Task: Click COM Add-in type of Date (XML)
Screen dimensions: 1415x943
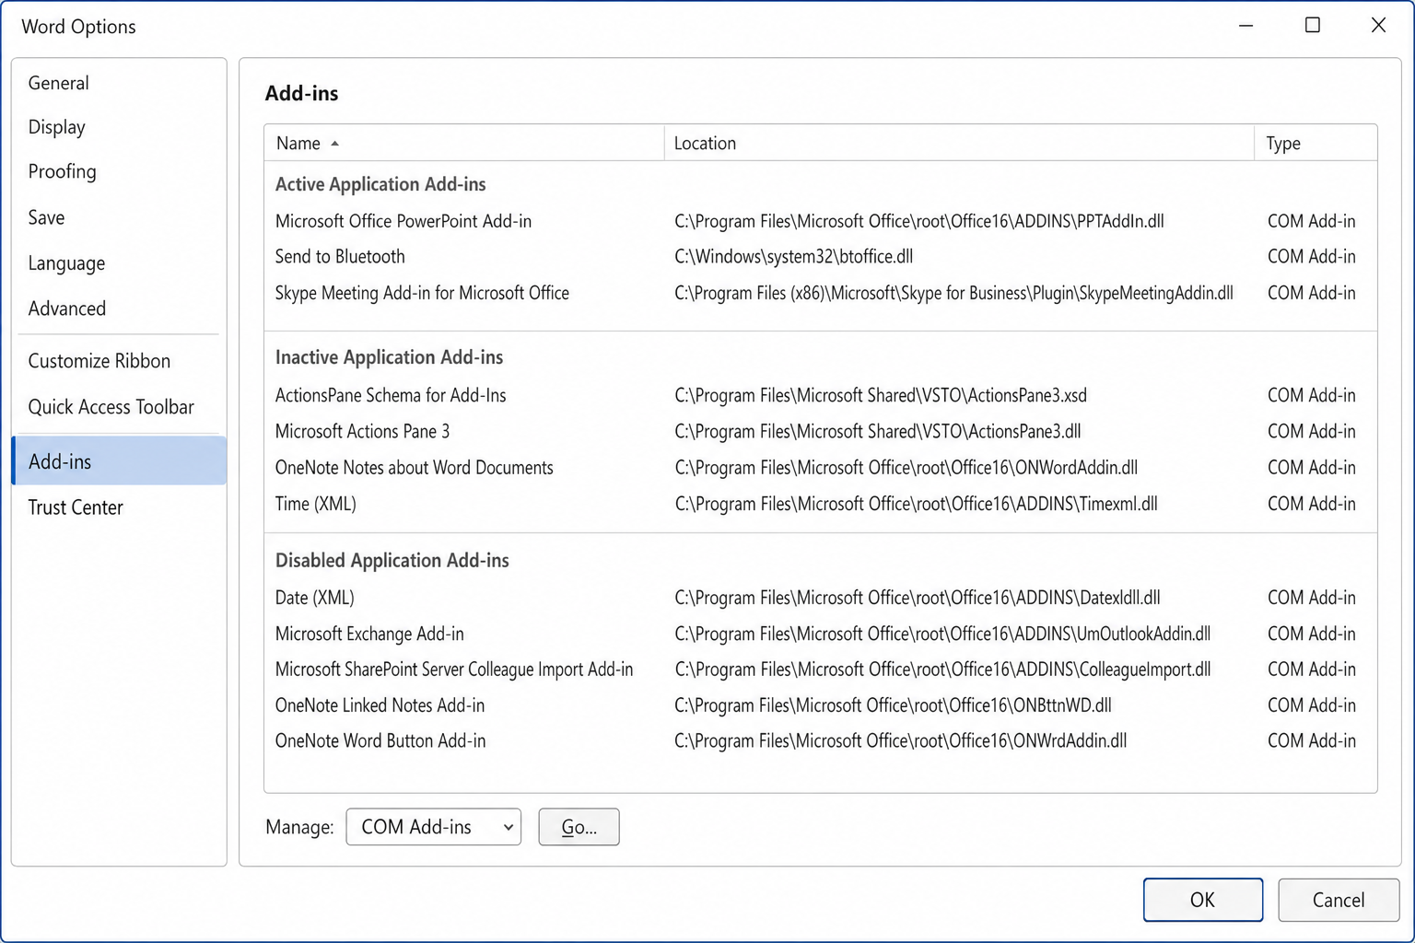Action: [1311, 598]
